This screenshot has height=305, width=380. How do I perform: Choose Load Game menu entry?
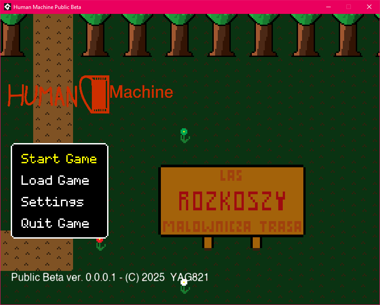click(x=55, y=180)
